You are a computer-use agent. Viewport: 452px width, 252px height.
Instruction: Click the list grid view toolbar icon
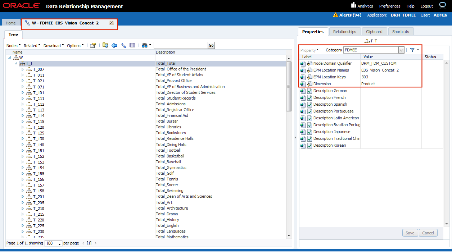(132, 45)
